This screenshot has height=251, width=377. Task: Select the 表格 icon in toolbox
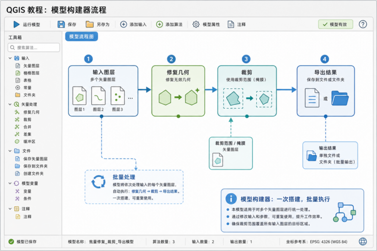coord(18,80)
